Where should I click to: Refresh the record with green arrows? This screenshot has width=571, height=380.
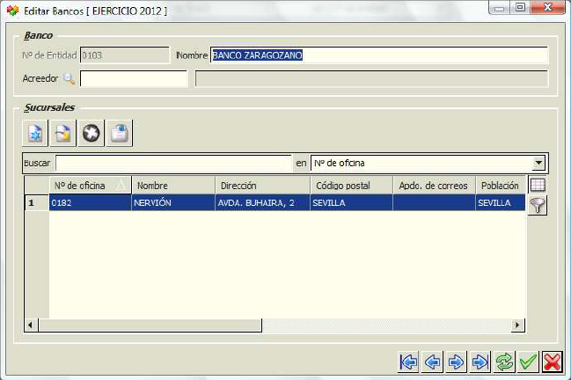504,362
